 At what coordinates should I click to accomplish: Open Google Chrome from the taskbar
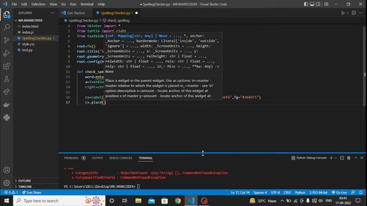[x=178, y=201]
